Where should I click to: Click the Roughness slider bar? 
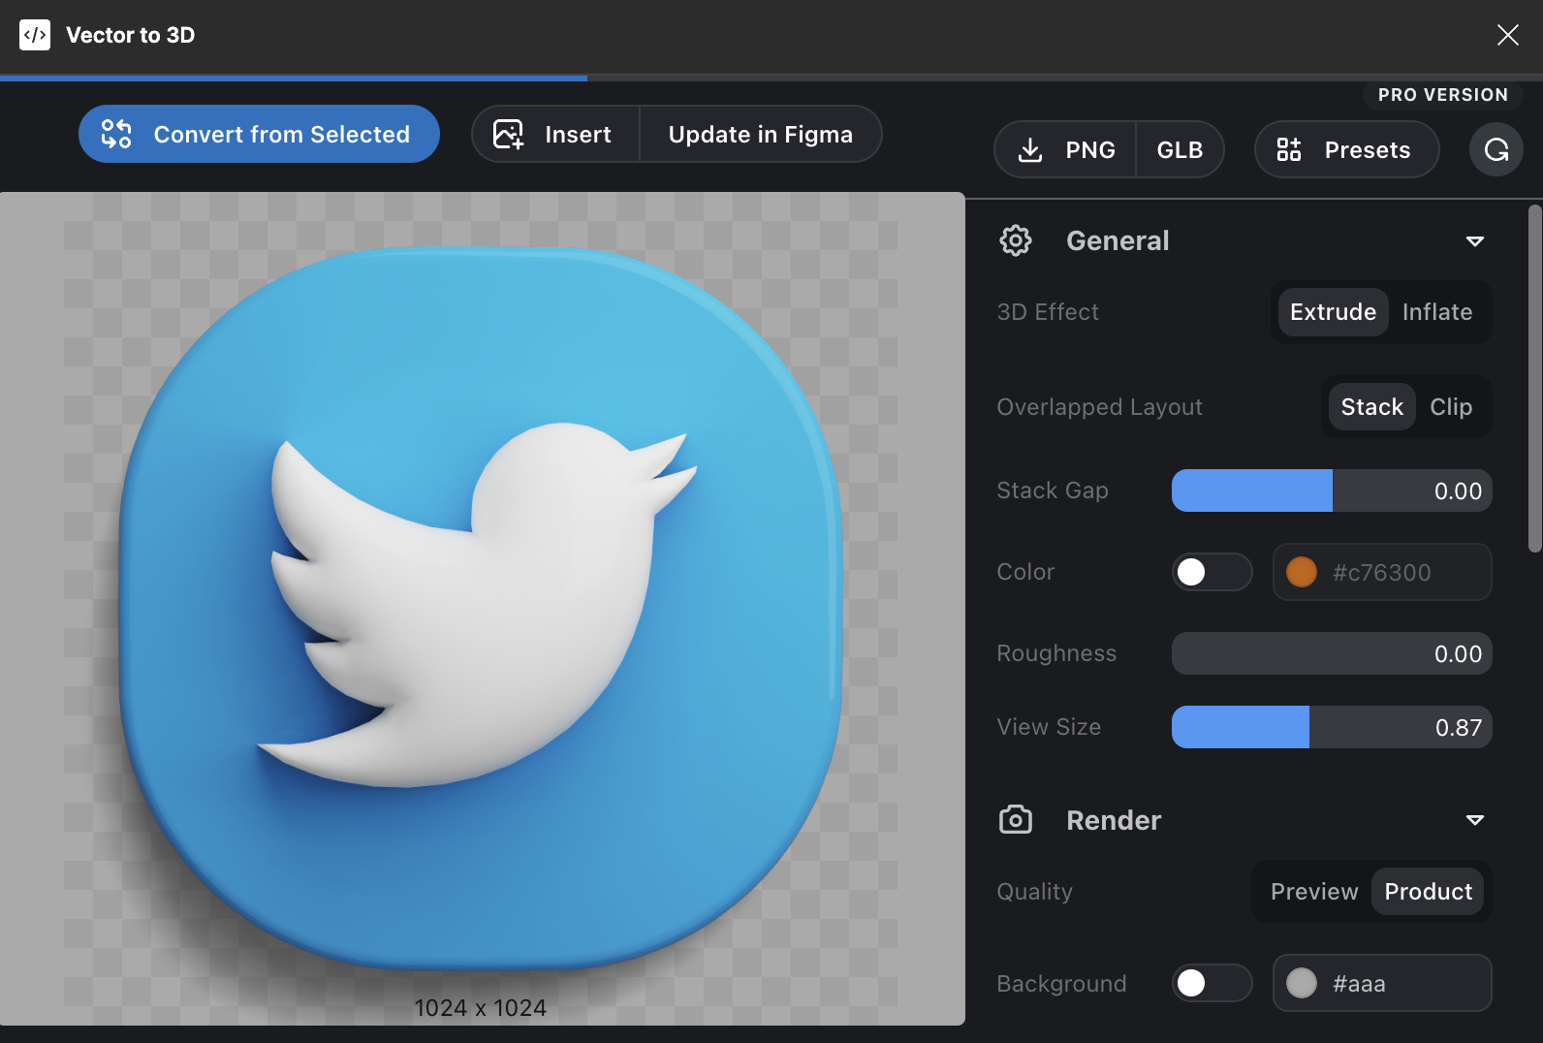[1332, 653]
